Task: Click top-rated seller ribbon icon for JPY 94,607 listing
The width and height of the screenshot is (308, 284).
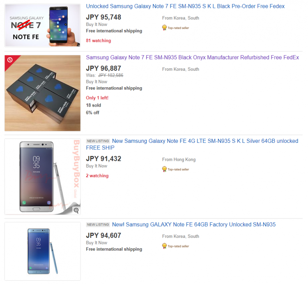Action: [164, 246]
